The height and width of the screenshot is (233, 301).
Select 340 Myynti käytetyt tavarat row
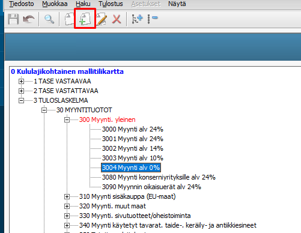pyautogui.click(x=168, y=225)
